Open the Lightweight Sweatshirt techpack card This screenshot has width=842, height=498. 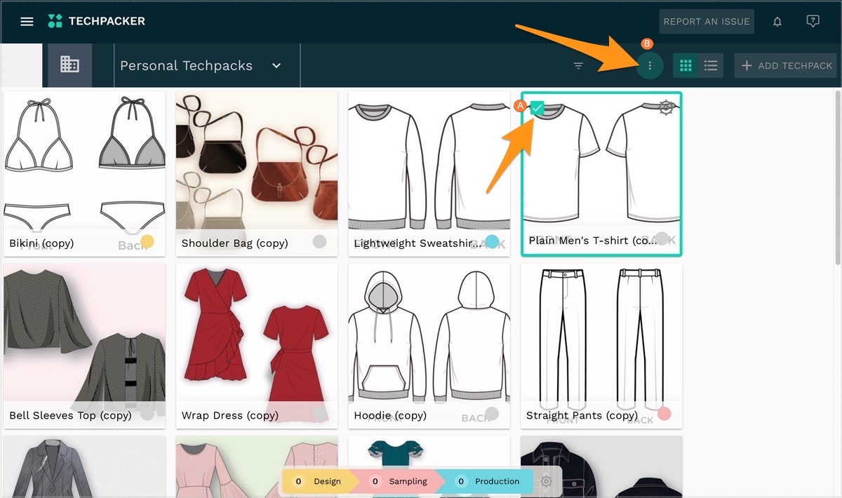pos(429,174)
